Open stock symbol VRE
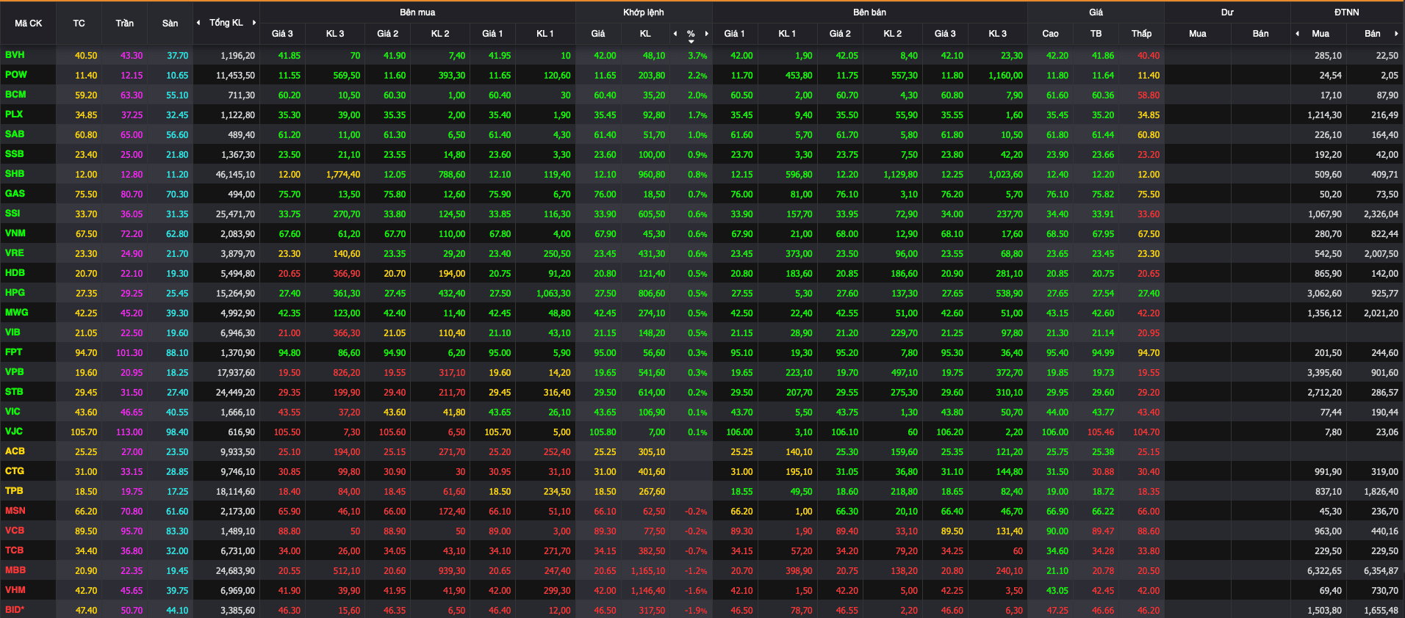This screenshot has height=618, width=1405. coord(15,253)
